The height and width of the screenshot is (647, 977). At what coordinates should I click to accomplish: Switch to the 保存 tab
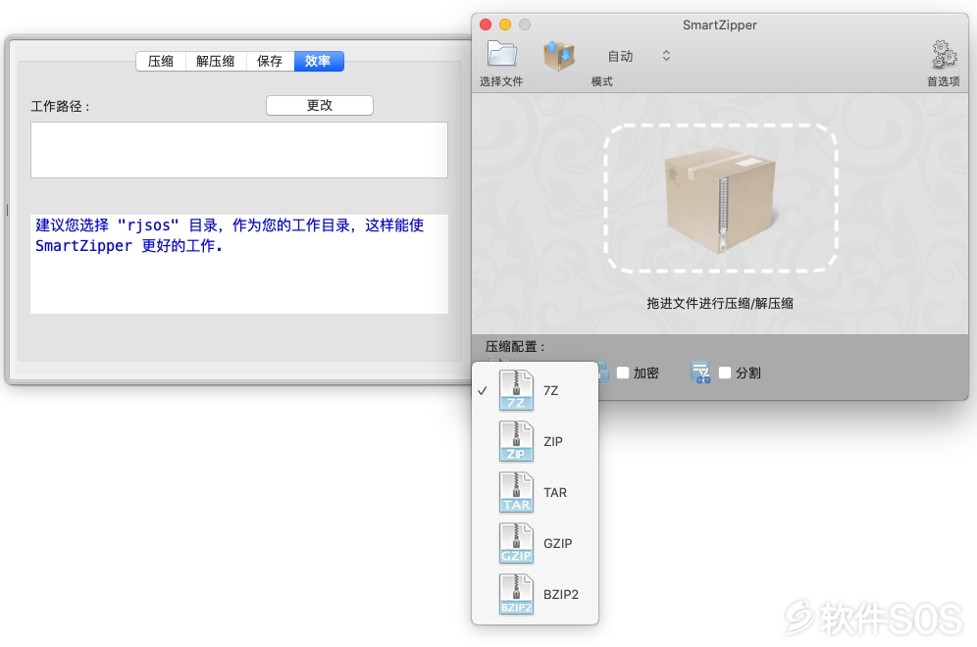pyautogui.click(x=270, y=61)
